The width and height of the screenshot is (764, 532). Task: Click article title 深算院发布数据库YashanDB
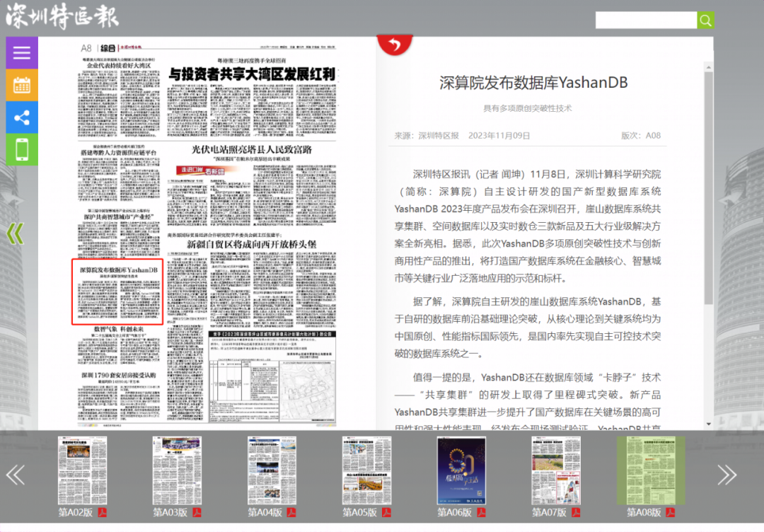pos(533,83)
